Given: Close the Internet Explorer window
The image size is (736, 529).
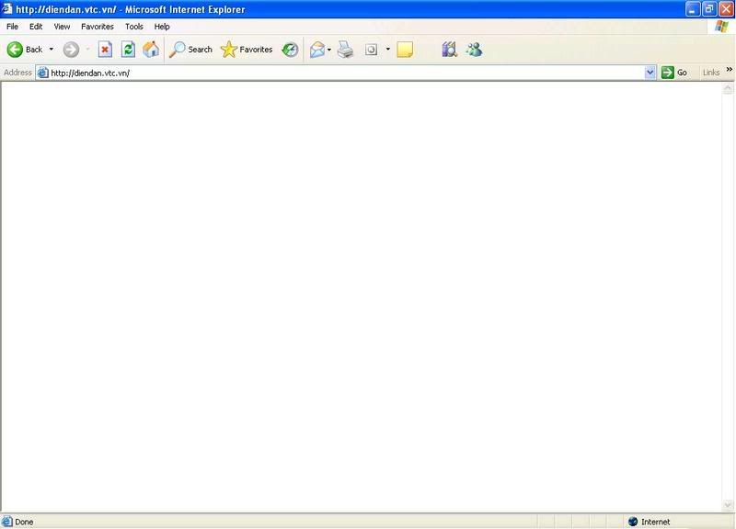Looking at the screenshot, I should pos(726,9).
